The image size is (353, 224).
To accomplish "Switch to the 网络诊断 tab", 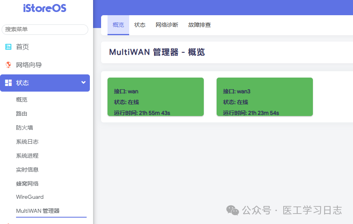I will pyautogui.click(x=167, y=25).
